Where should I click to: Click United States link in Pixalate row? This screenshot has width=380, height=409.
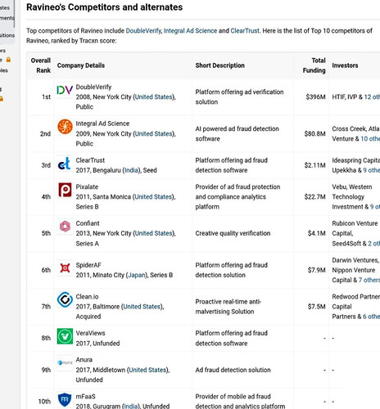(153, 196)
